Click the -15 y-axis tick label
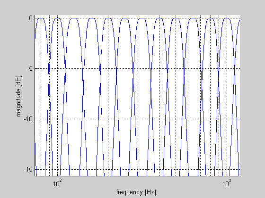 coord(28,169)
